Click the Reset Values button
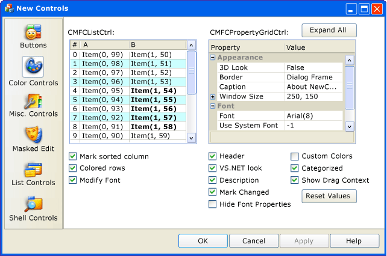387x256 pixels. tap(329, 196)
